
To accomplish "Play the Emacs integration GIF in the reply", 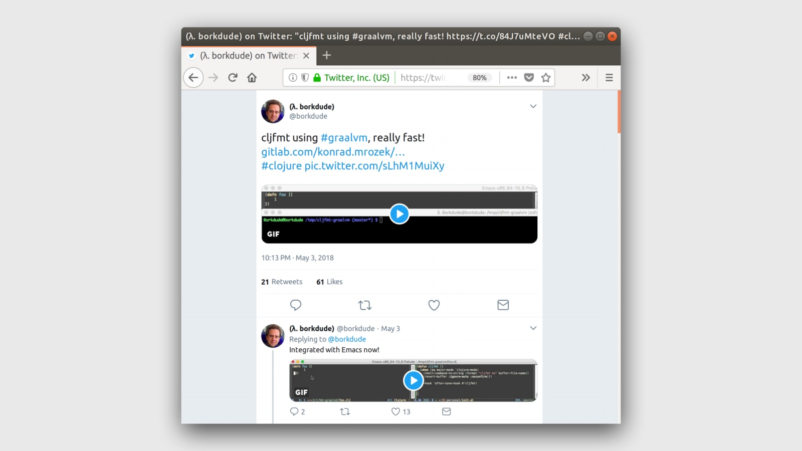I will (x=413, y=380).
